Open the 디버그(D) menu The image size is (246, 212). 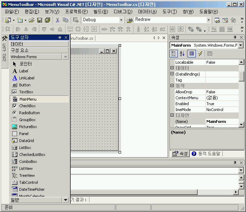tap(123, 11)
